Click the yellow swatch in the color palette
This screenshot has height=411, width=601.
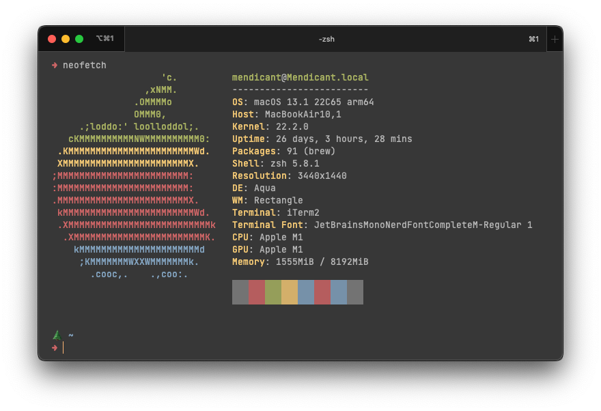pyautogui.click(x=290, y=292)
